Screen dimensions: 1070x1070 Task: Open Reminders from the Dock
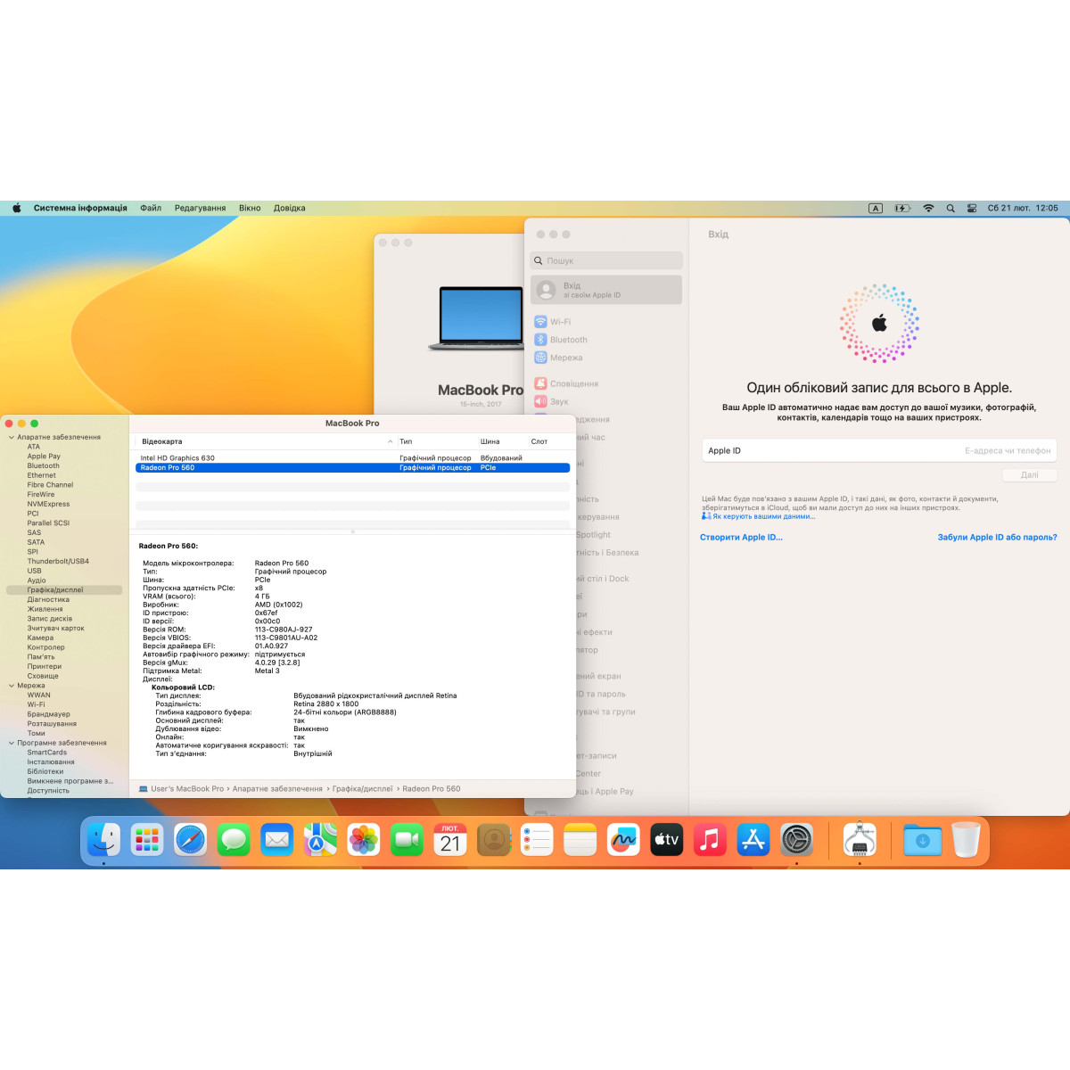click(537, 839)
